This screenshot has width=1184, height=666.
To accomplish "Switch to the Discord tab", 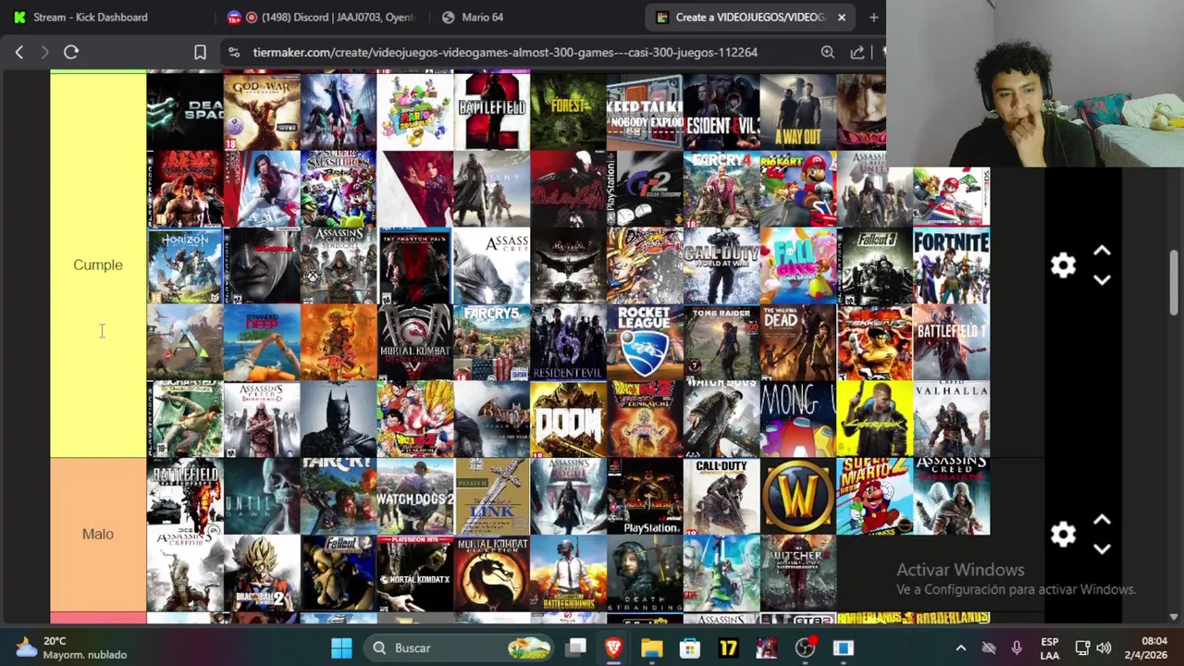I will coord(324,17).
